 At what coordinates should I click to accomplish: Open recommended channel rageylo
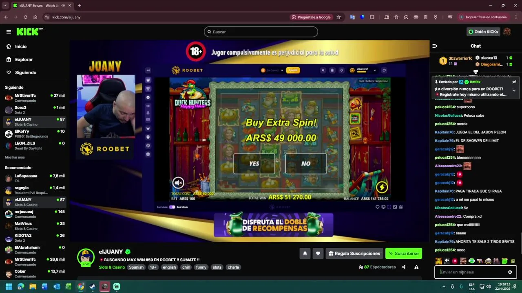pos(35,190)
